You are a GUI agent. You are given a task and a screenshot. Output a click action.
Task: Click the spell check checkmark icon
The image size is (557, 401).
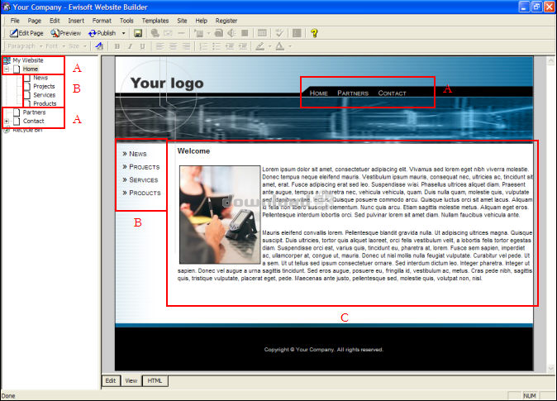coord(279,33)
